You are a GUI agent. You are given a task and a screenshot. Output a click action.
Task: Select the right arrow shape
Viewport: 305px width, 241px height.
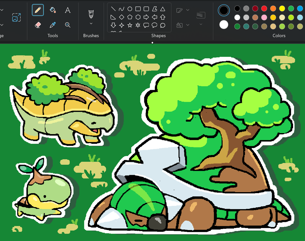pos(146,17)
